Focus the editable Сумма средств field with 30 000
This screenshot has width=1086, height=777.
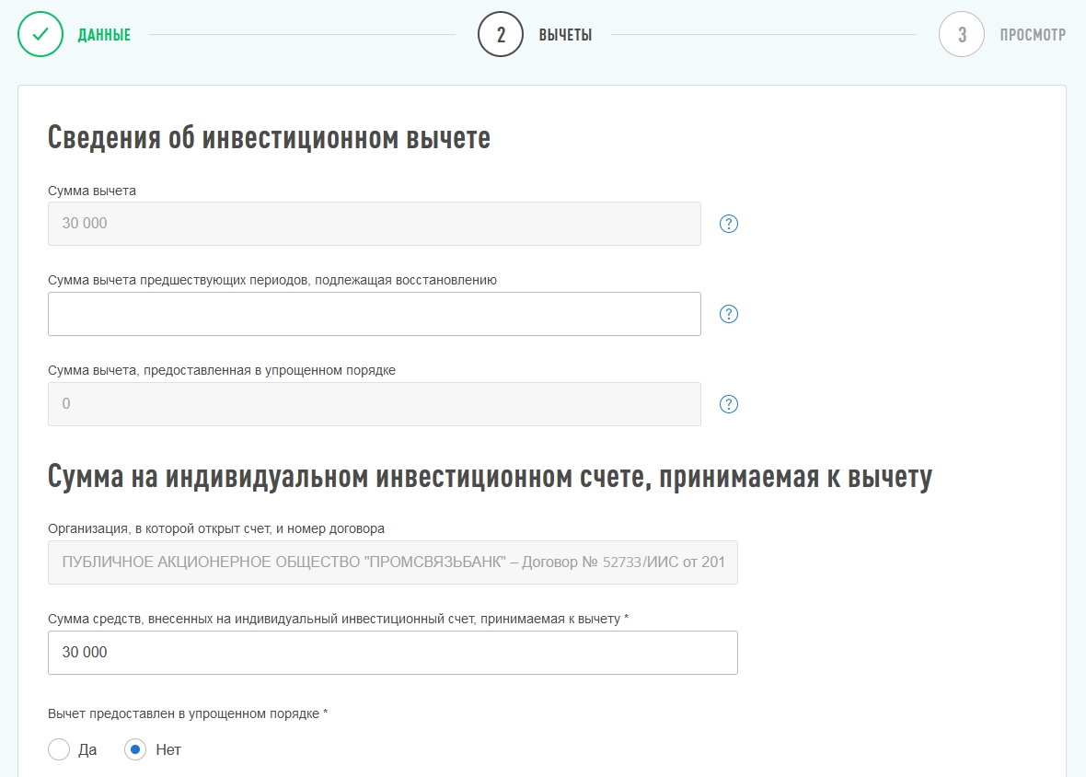pyautogui.click(x=393, y=653)
